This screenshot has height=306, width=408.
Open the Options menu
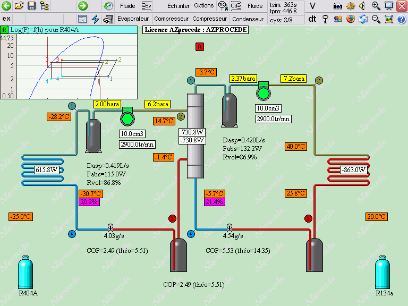pyautogui.click(x=204, y=5)
